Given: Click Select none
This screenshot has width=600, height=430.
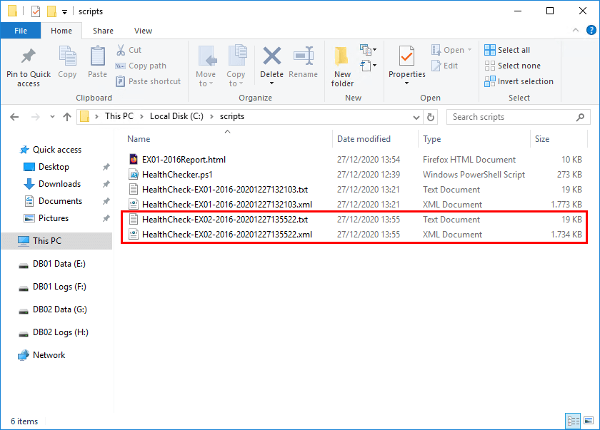Looking at the screenshot, I should [x=512, y=66].
